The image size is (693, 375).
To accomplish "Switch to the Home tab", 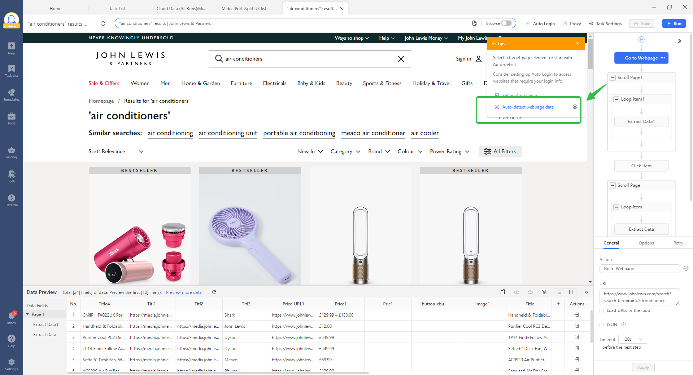I will pyautogui.click(x=56, y=8).
